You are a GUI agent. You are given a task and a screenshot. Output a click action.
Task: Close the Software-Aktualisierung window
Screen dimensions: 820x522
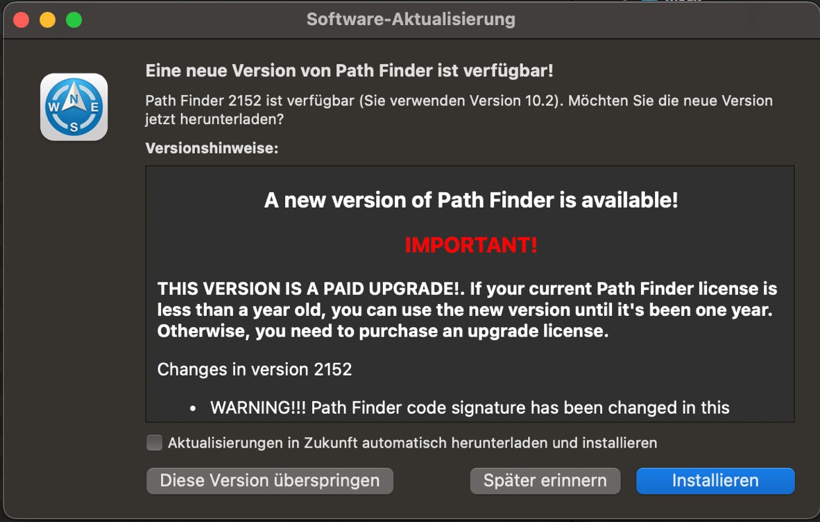tap(21, 20)
